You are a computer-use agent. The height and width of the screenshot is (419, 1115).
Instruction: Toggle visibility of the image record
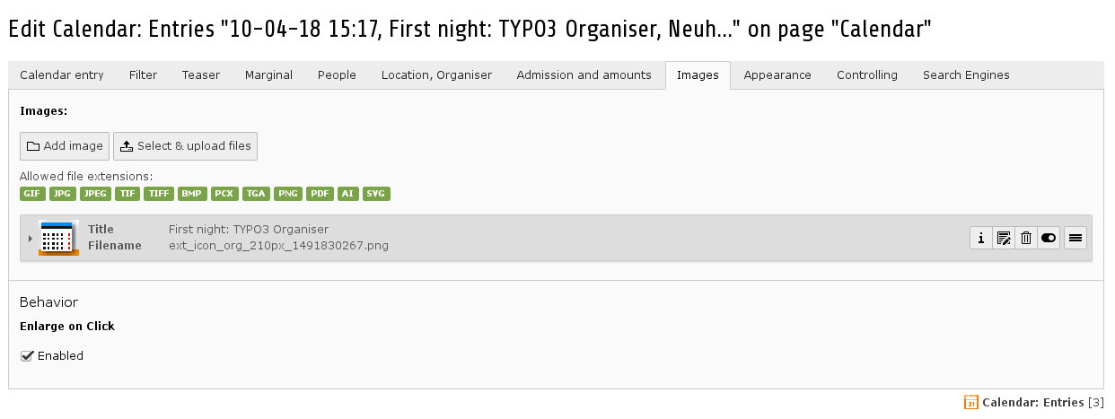point(1049,238)
